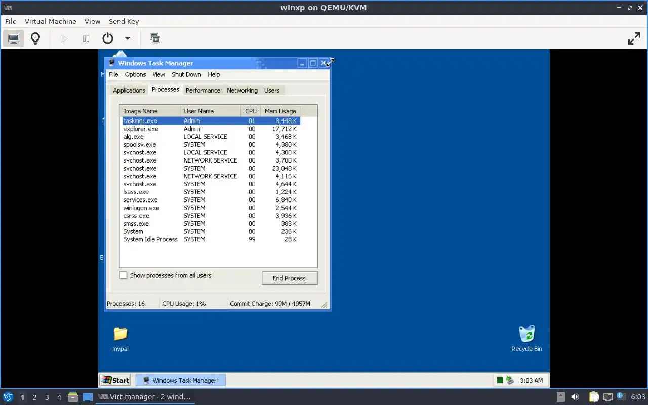Enable Show processes from all users

click(124, 275)
